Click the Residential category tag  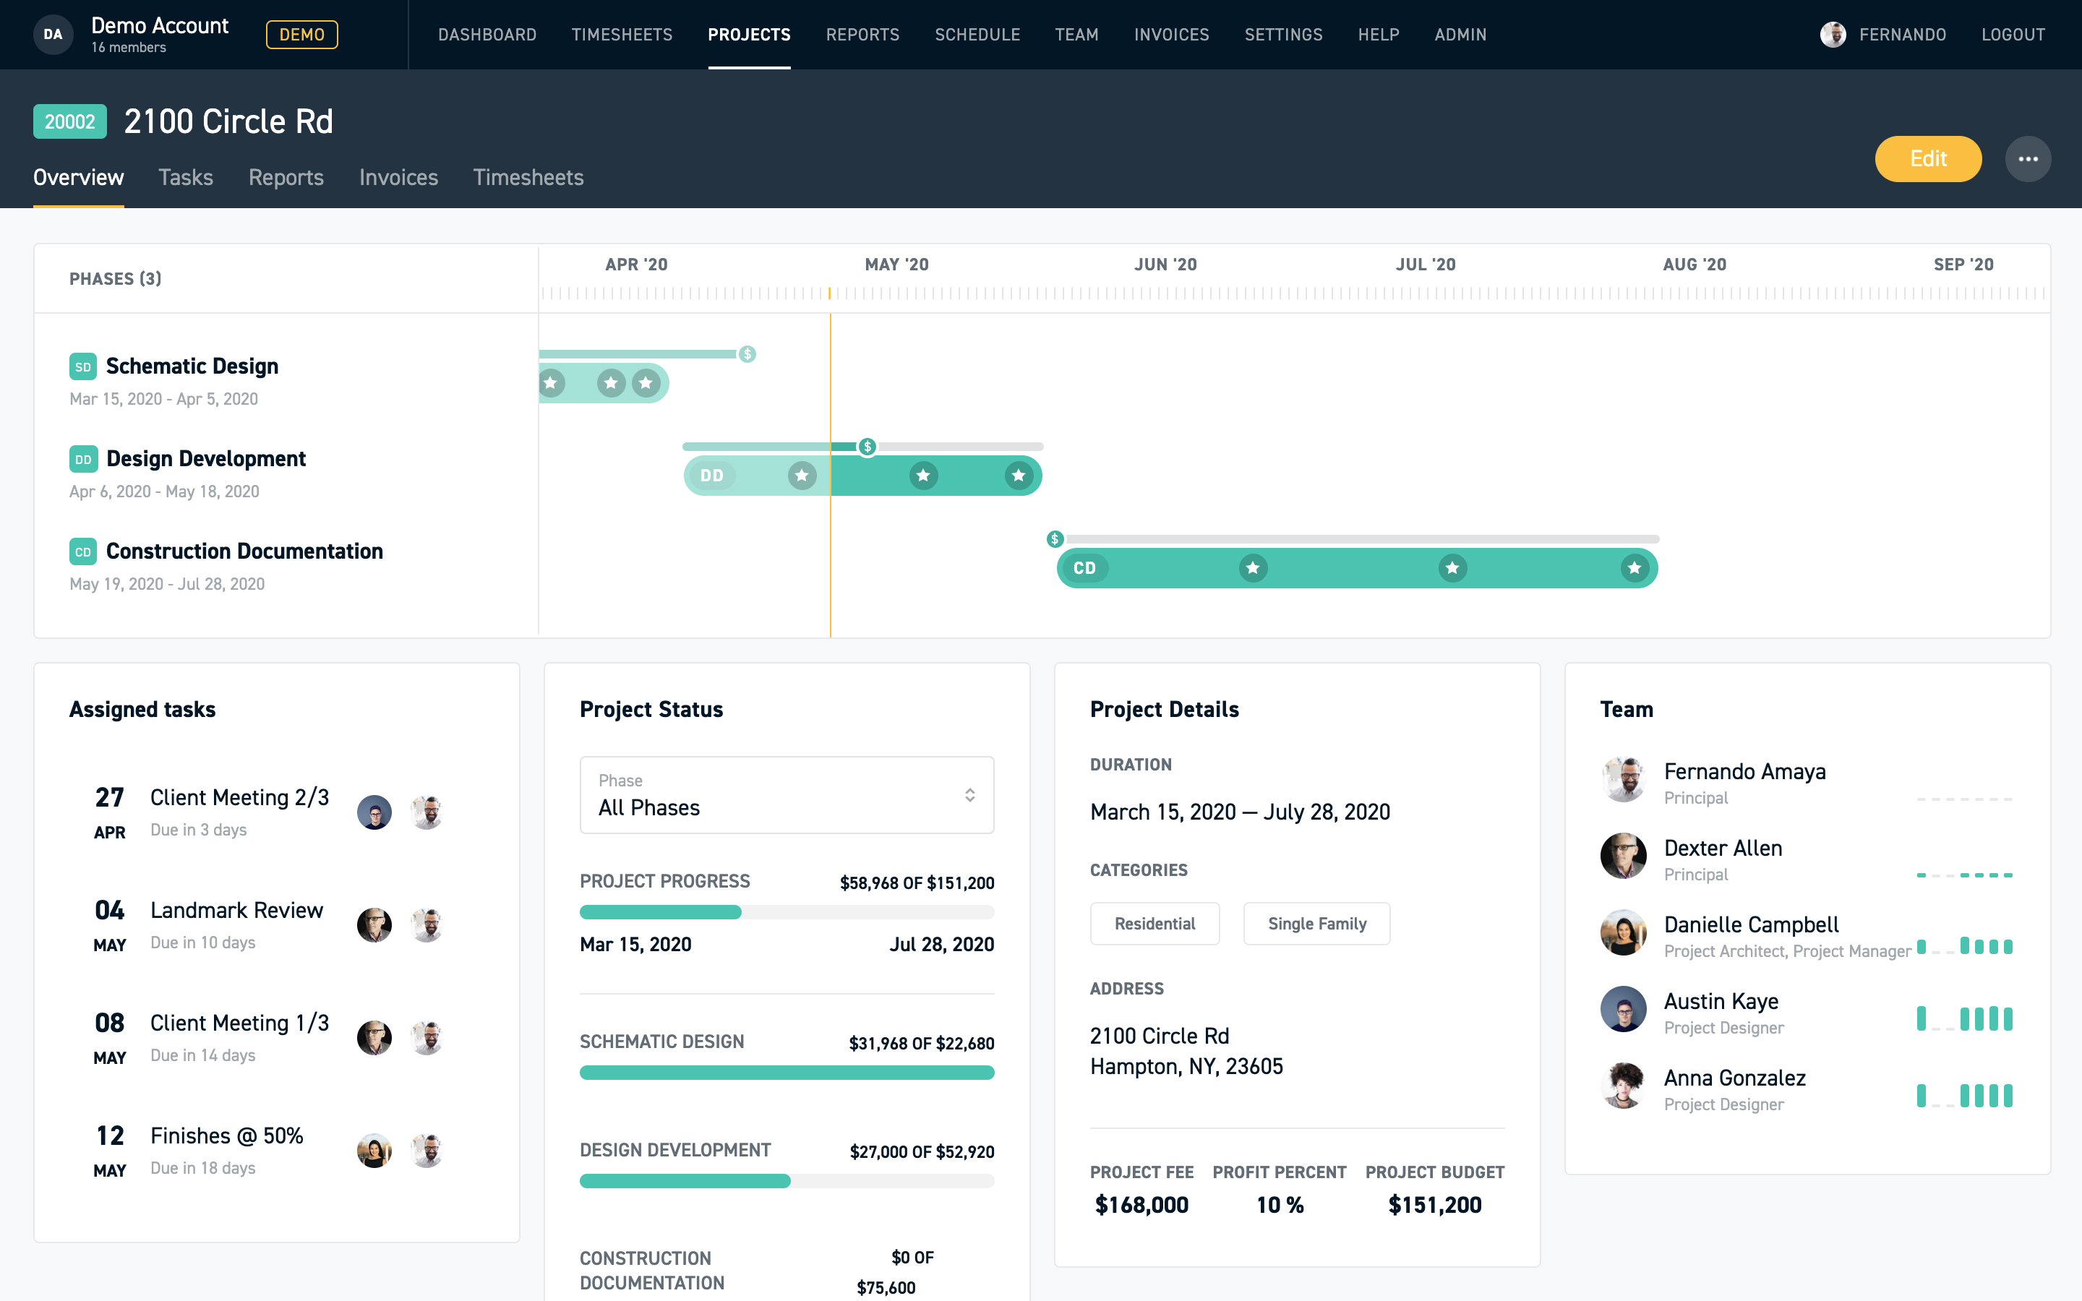[x=1154, y=923]
